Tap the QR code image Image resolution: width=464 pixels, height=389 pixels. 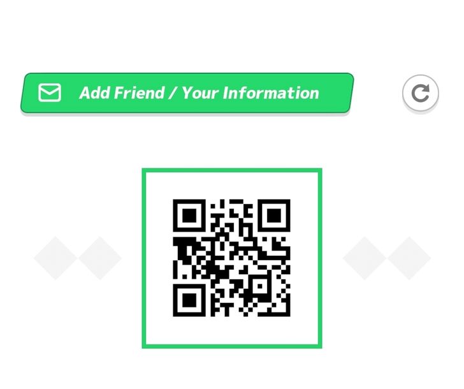pyautogui.click(x=232, y=258)
